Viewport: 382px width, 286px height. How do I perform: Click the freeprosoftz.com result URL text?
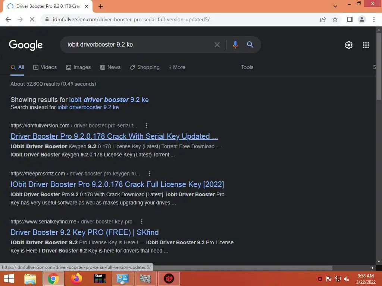[75, 174]
